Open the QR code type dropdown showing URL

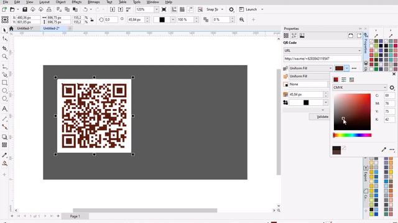[x=322, y=51]
